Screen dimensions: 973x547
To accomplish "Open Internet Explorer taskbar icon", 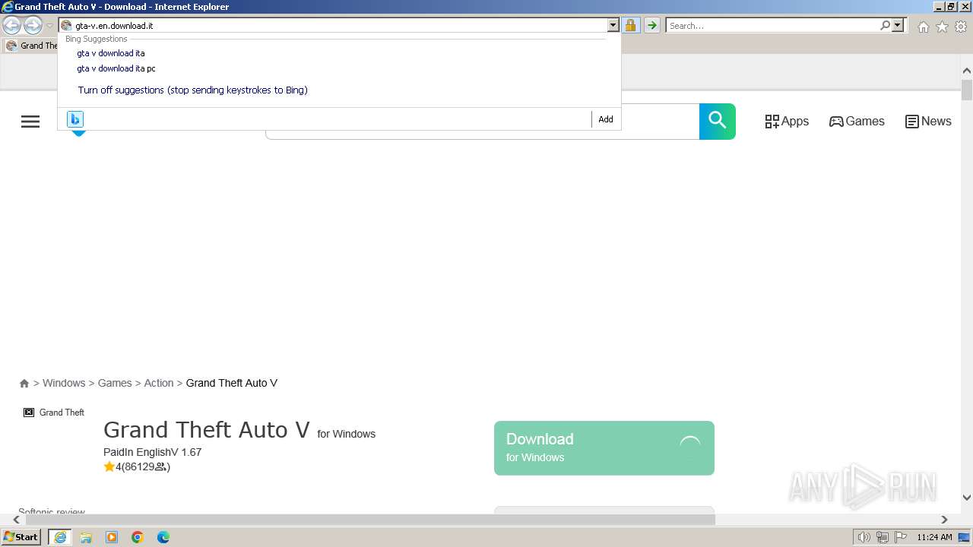I will click(x=60, y=537).
